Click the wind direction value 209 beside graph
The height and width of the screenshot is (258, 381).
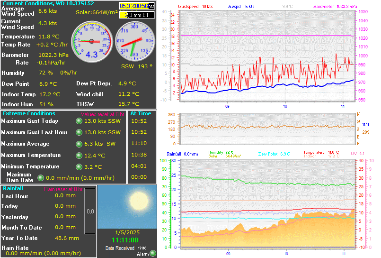(x=366, y=132)
